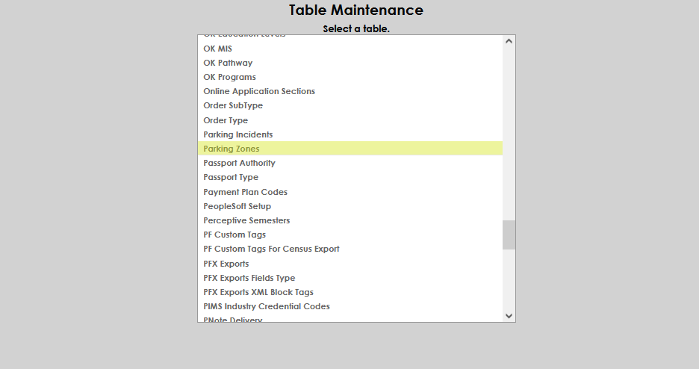The image size is (699, 369).
Task: Click highlighted Parking Zones entry
Action: tap(232, 149)
